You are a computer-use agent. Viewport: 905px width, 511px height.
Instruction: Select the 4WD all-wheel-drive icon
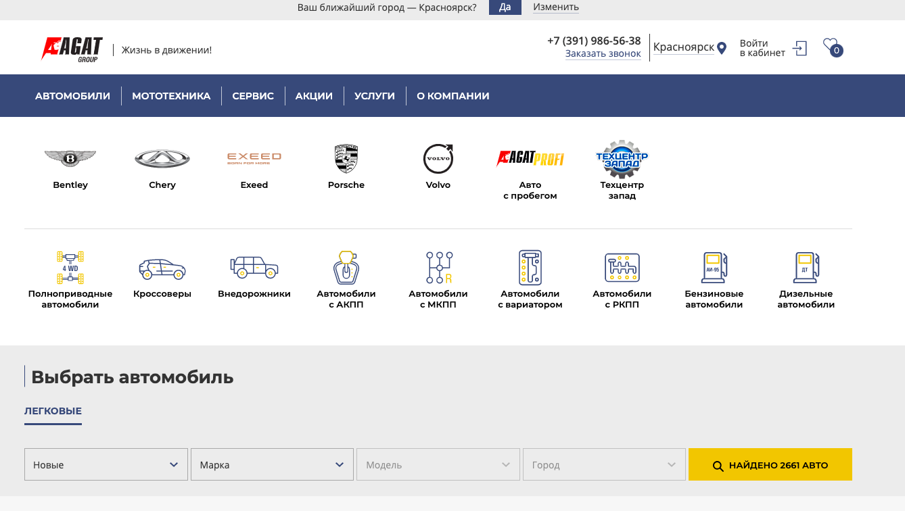pos(70,268)
